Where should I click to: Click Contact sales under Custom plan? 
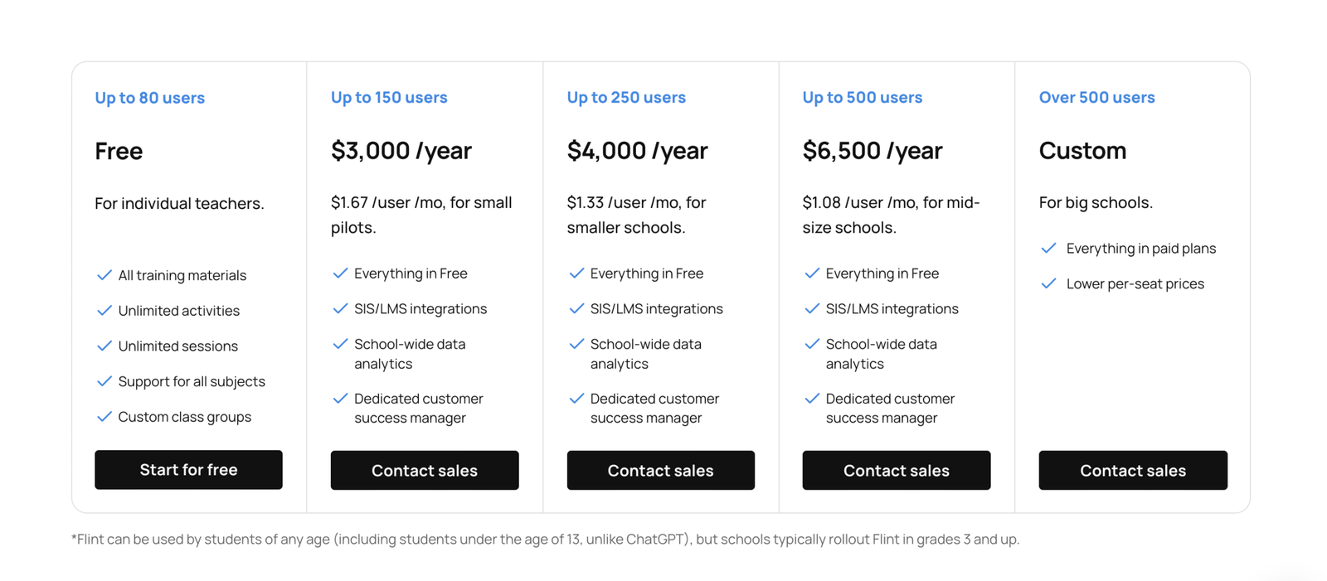1132,471
